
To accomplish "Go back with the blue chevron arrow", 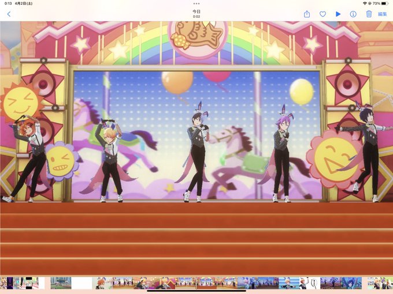I will [9, 14].
